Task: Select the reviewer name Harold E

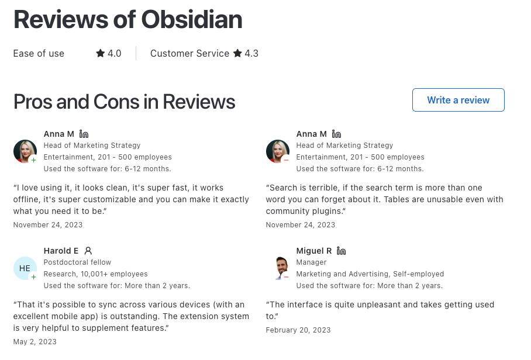Action: tap(61, 251)
